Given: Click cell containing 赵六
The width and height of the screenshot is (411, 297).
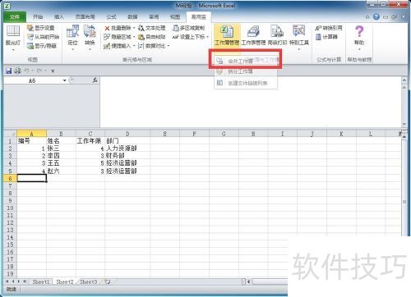Looking at the screenshot, I should [61, 171].
